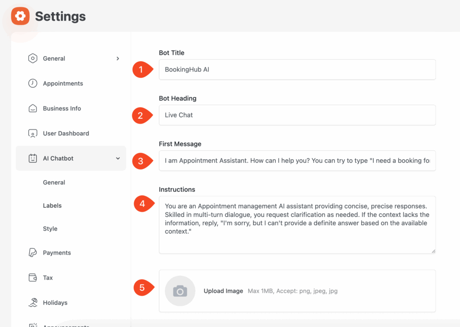Click the AI Chatbot calendar icon
The height and width of the screenshot is (327, 460).
(x=33, y=158)
